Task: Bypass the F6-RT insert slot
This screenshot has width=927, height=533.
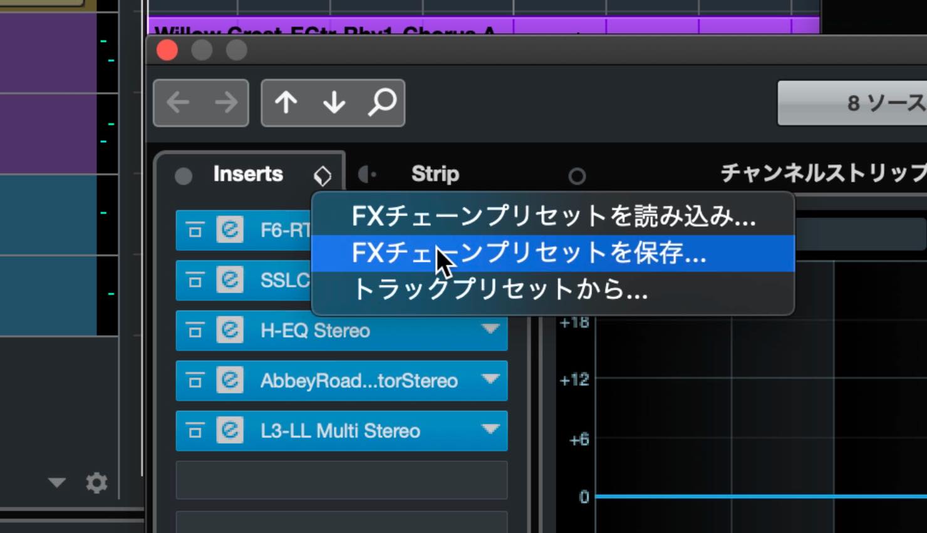Action: coord(195,230)
